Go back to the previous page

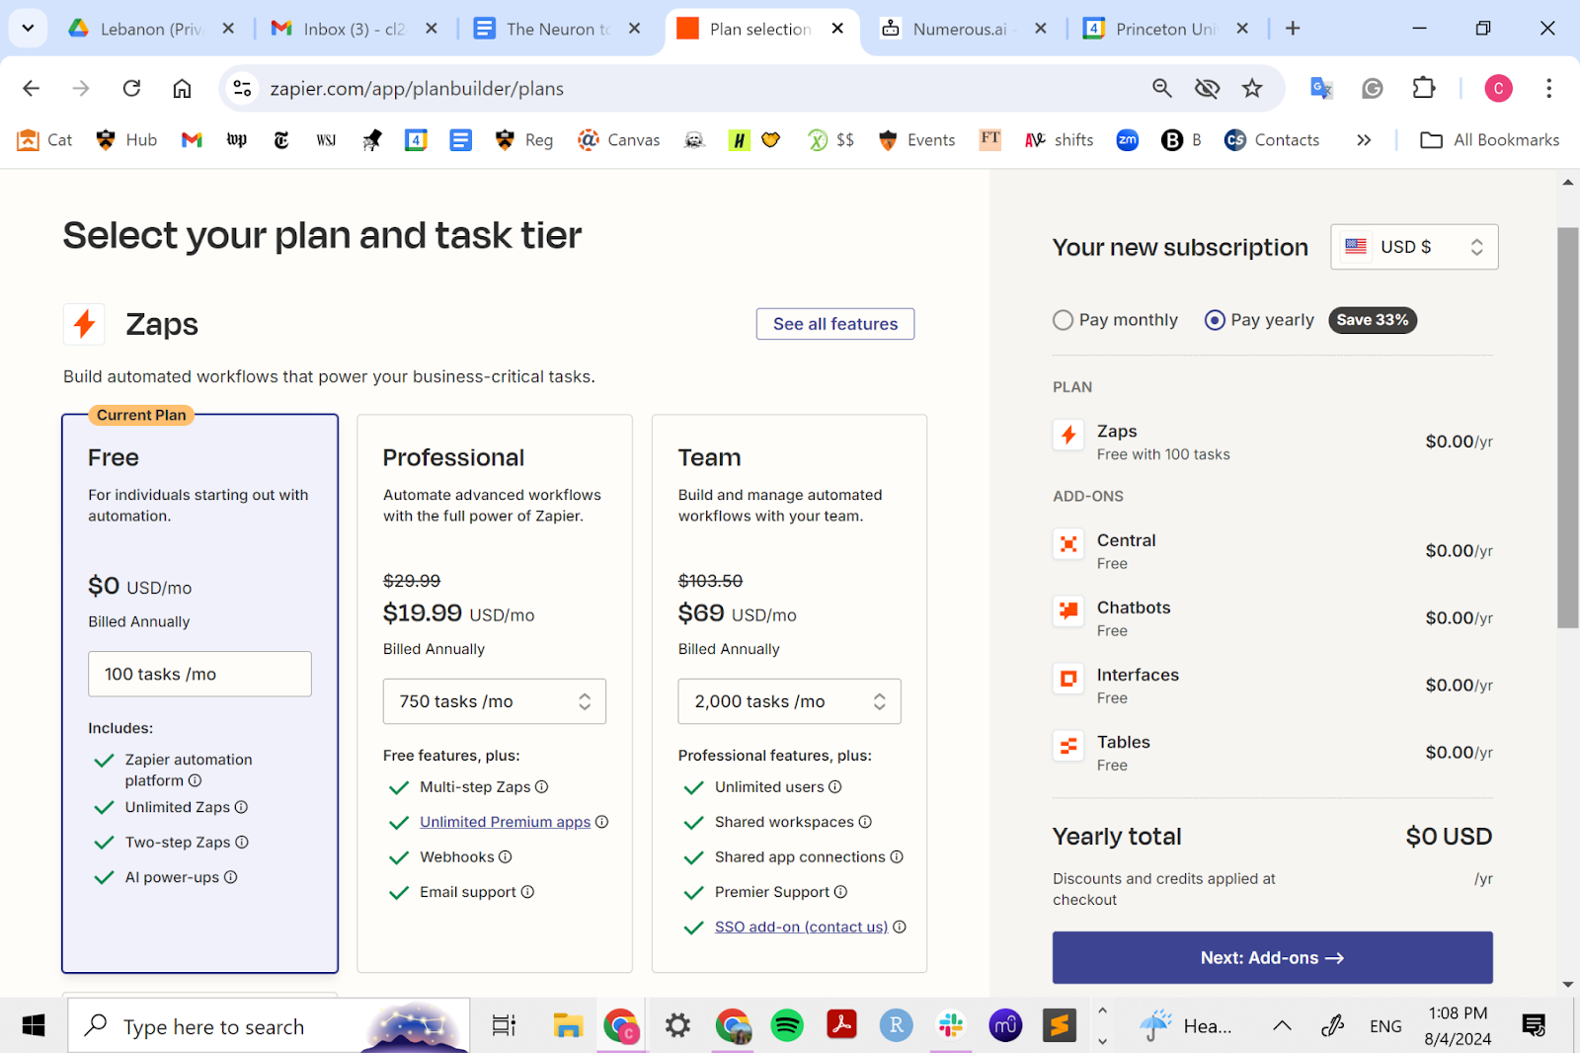coord(32,89)
